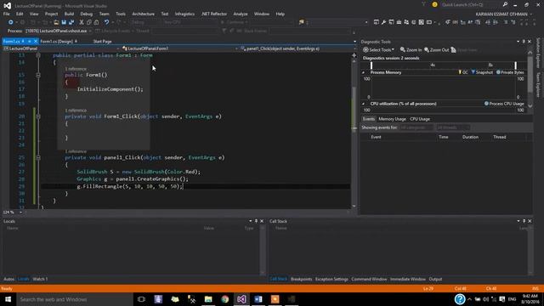
Task: Pin the Locals panel
Action: [256, 221]
